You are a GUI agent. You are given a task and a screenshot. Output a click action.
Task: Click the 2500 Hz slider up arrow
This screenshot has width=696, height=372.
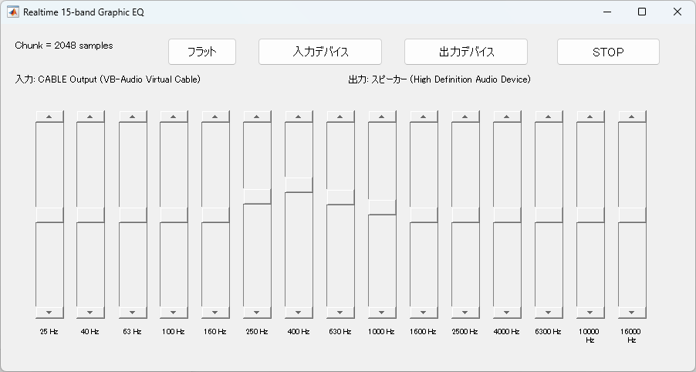465,117
